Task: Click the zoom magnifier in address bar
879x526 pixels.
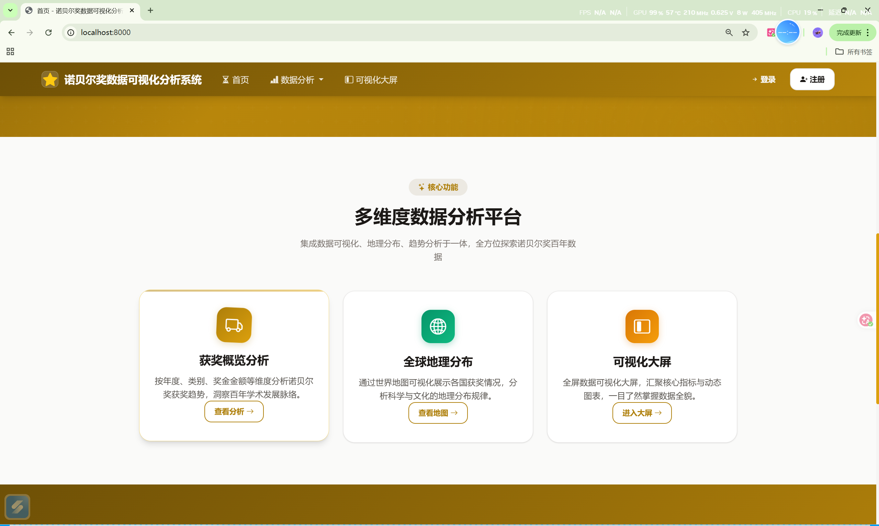Action: click(729, 33)
